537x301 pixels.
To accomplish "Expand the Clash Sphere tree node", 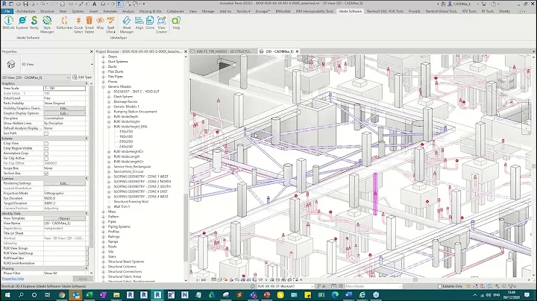I will point(109,97).
